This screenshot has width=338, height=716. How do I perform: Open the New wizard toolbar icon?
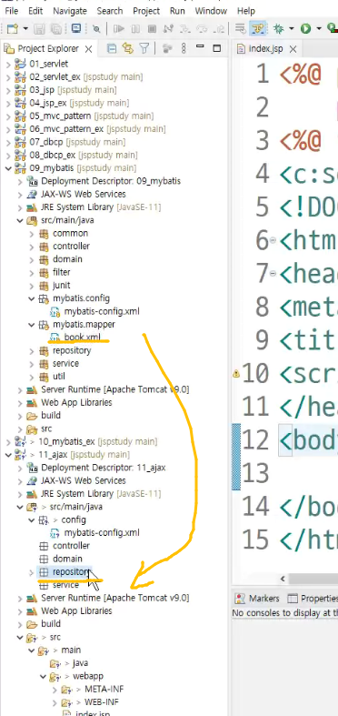click(13, 29)
